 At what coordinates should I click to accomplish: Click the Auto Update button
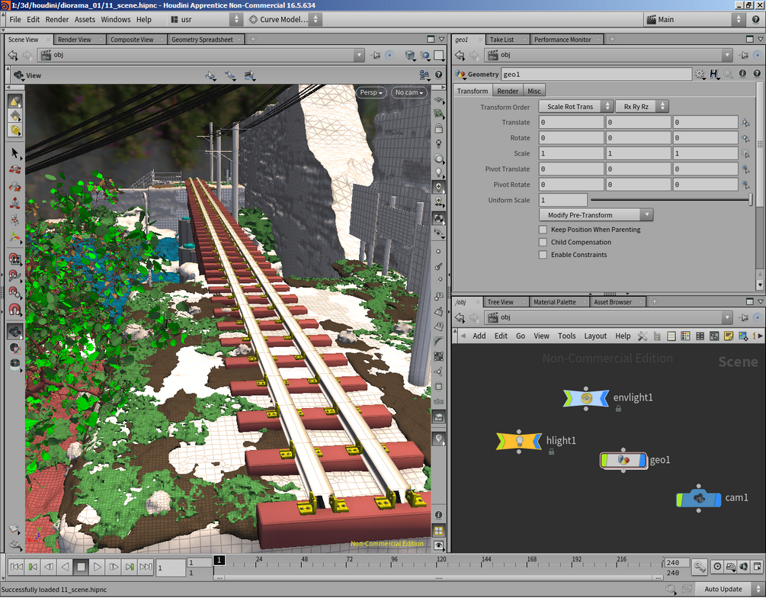click(723, 589)
